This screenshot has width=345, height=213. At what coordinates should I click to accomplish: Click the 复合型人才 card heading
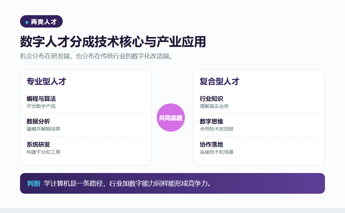tap(219, 81)
